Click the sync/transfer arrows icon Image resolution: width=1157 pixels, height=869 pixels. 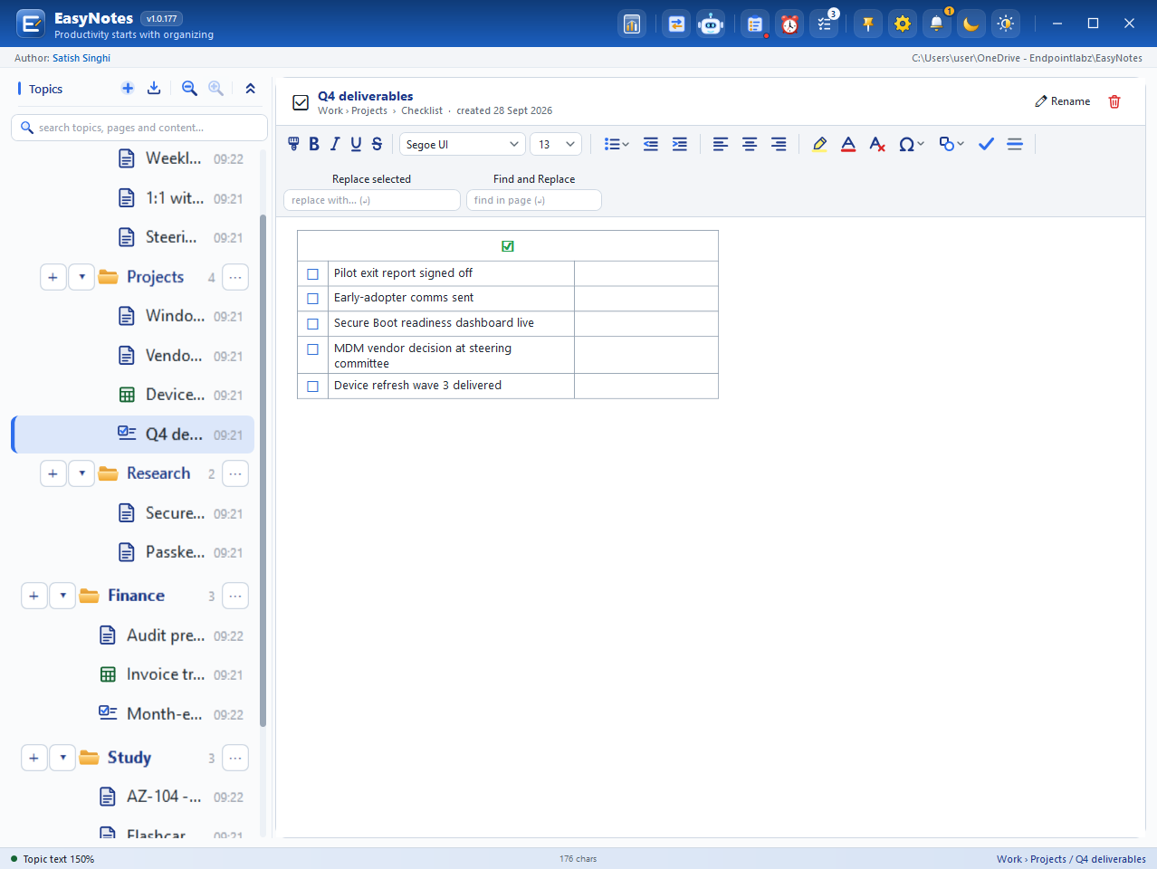point(676,24)
